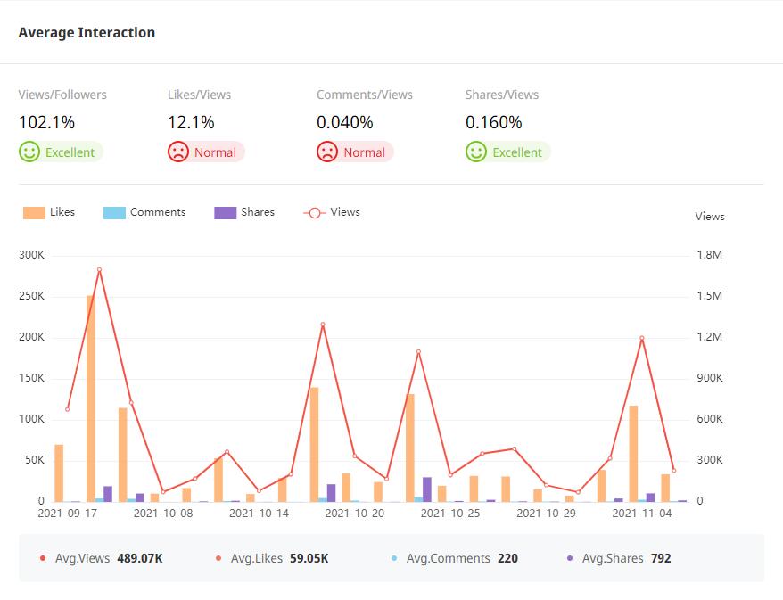Click the Avg.Shares purple dot
The height and width of the screenshot is (600, 783).
pos(571,559)
